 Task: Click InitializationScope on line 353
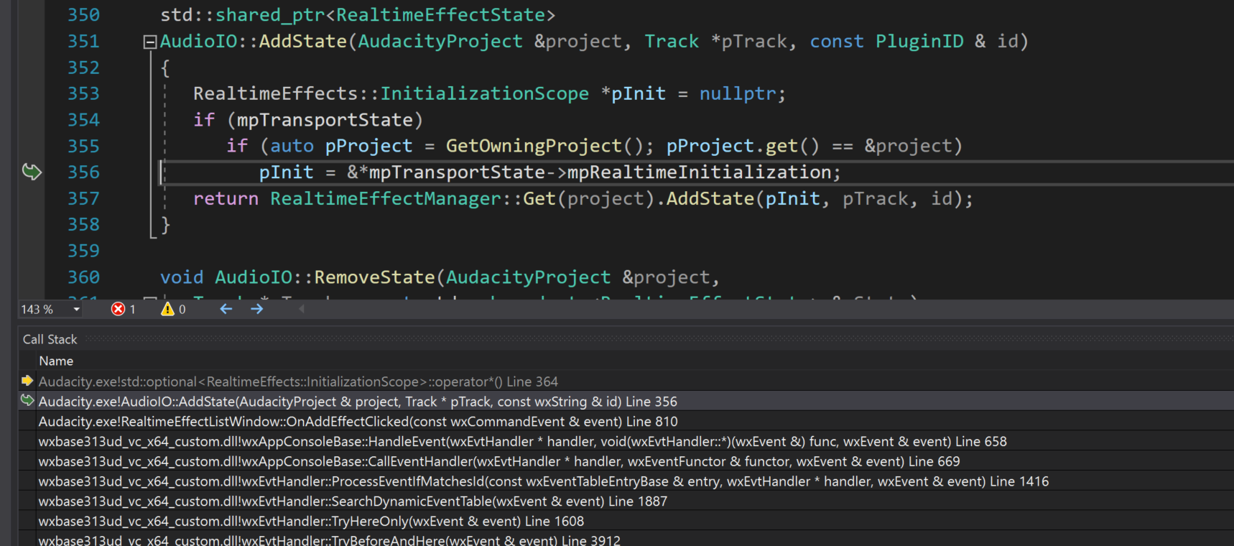[485, 94]
